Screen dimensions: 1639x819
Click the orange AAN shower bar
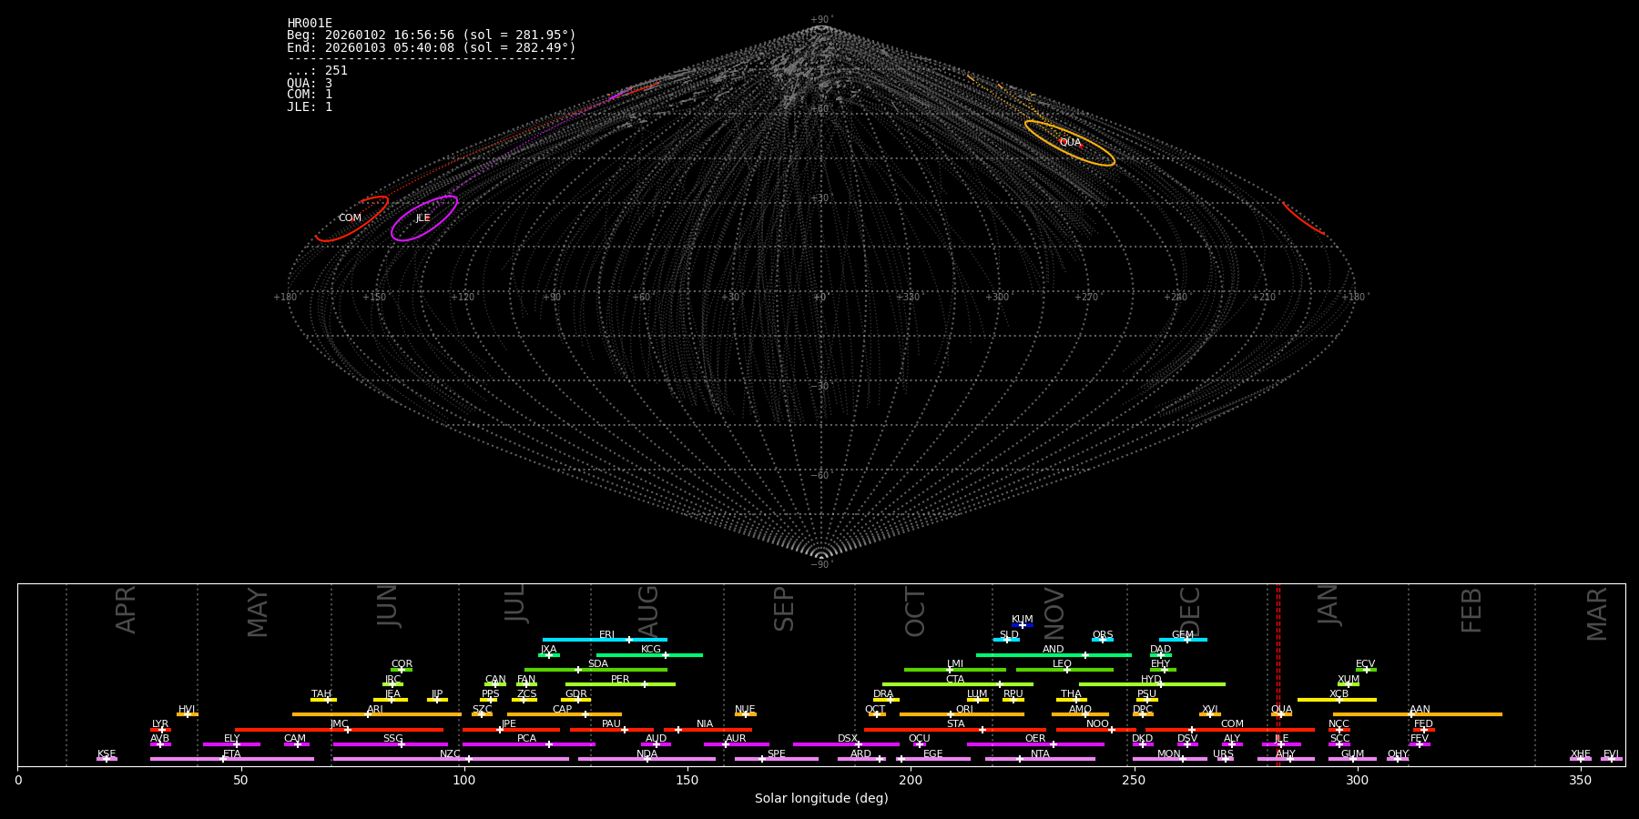point(1418,714)
